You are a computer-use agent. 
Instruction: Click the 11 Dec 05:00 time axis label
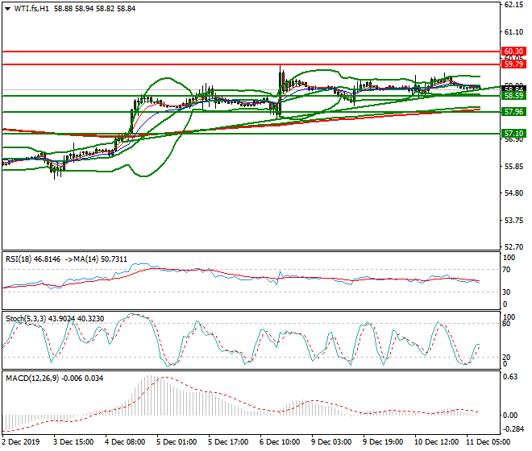[x=486, y=442]
